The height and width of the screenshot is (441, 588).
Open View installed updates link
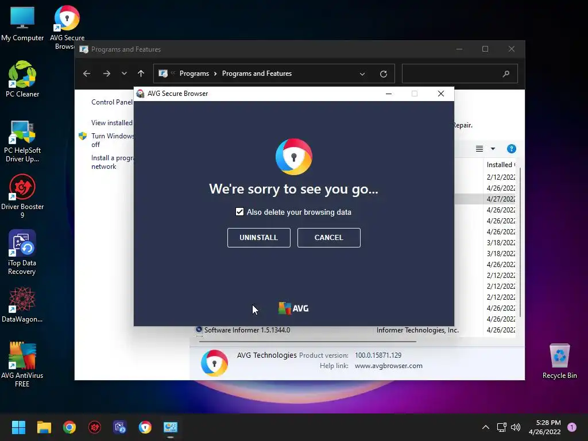click(x=112, y=123)
